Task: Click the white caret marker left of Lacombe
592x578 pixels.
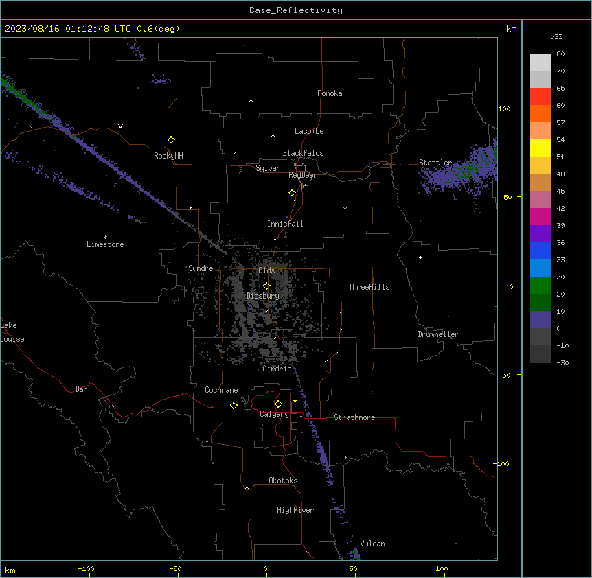Action: (273, 136)
